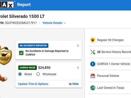Click 'No Accidents or Damage Reported' text
Screen dimensions: 131x98
[47, 53]
